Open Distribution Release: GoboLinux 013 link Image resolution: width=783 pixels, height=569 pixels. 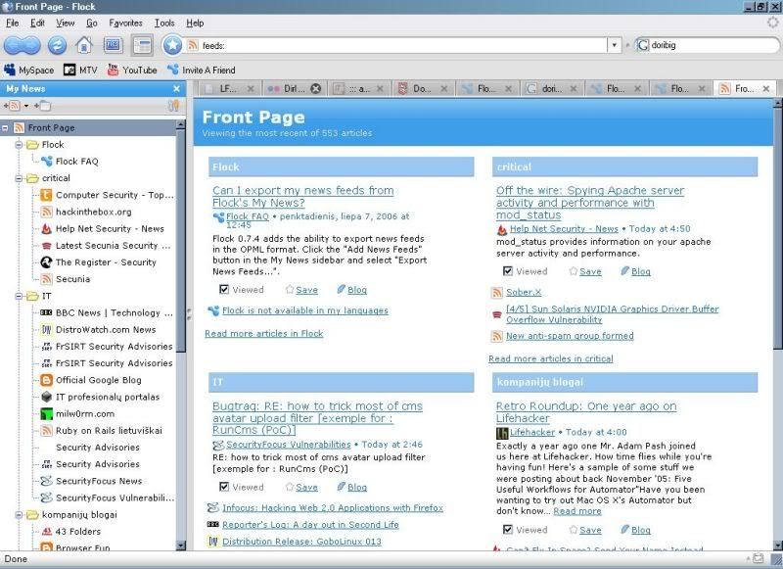(x=301, y=542)
